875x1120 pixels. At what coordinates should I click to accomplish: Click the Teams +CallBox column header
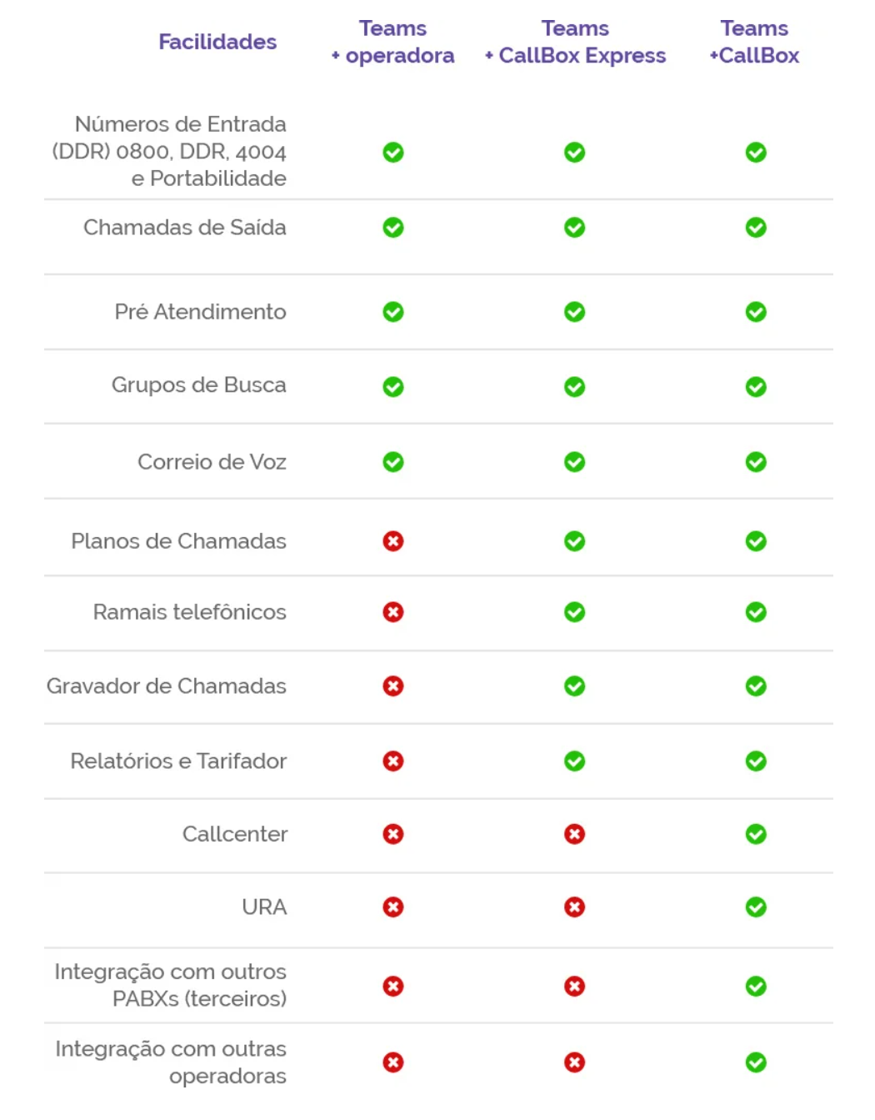click(x=754, y=42)
